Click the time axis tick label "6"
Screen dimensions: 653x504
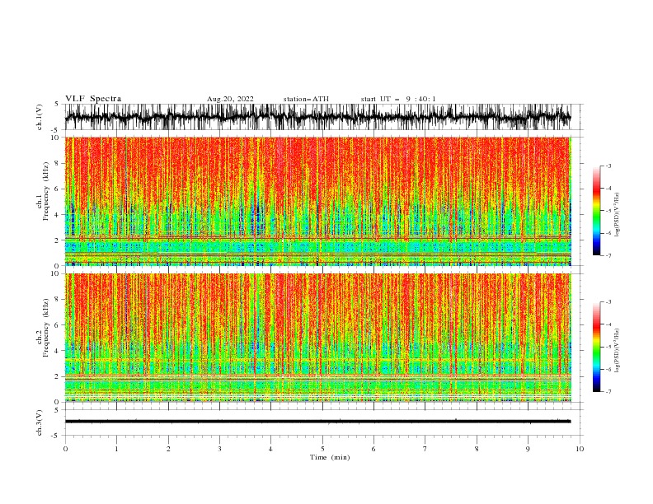coord(373,449)
